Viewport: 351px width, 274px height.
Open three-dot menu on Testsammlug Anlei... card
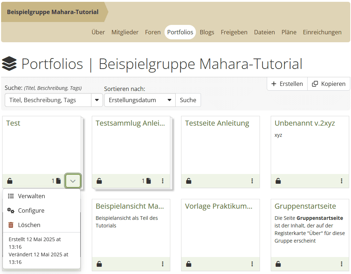[163, 181]
